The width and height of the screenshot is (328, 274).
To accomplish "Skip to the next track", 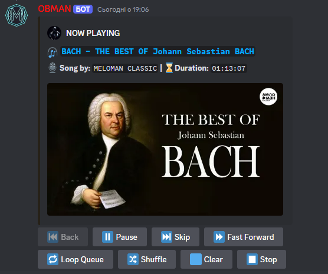I will point(175,237).
